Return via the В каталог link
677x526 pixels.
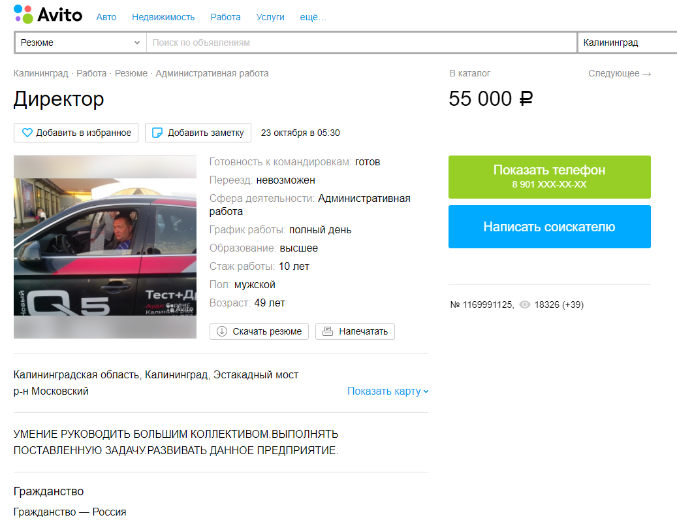tap(469, 73)
